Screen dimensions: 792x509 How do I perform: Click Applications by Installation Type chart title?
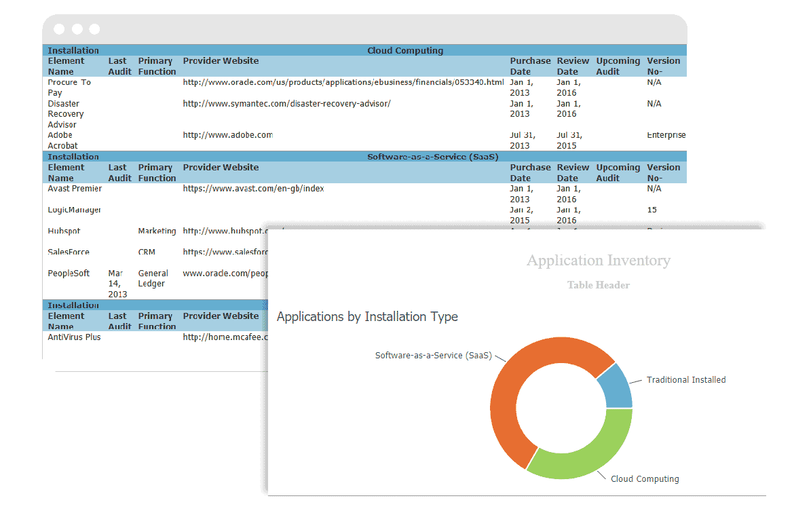point(367,317)
